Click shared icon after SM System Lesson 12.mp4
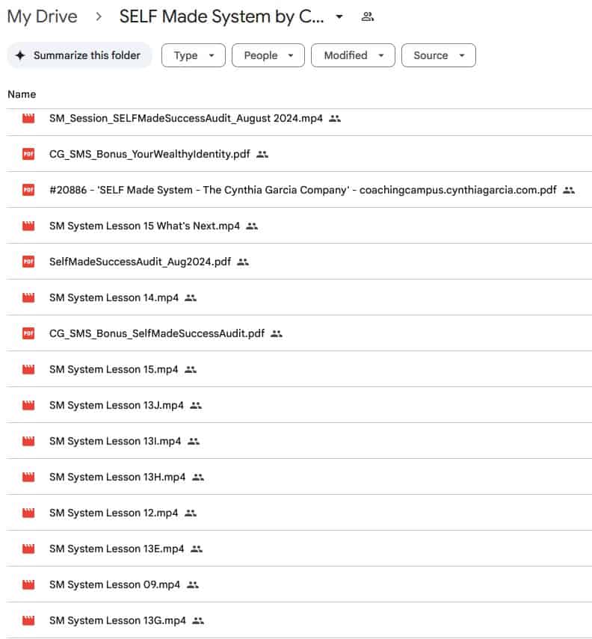This screenshot has width=592, height=639. (191, 513)
